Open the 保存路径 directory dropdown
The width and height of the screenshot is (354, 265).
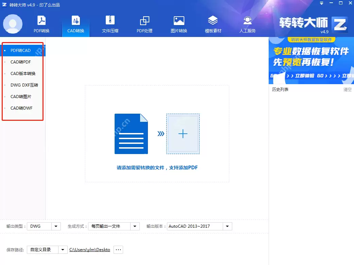point(63,249)
